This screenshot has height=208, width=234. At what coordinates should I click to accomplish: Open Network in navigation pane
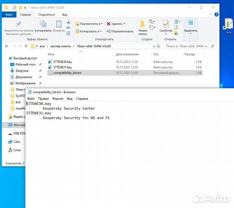click(14, 142)
